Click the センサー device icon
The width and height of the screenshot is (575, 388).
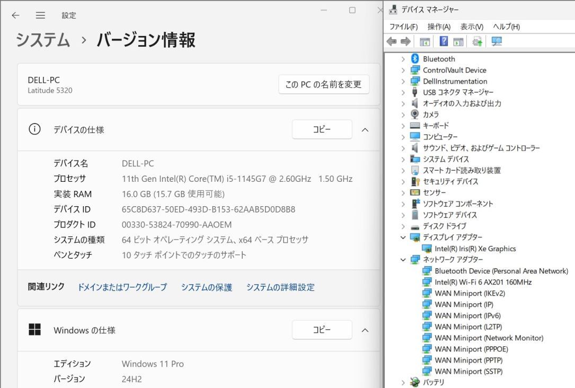coord(415,192)
